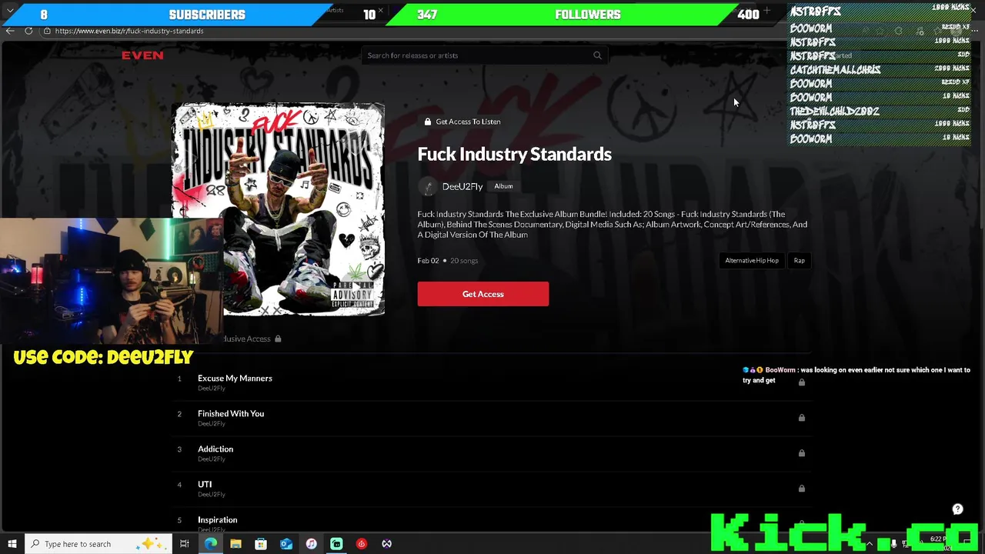Reload the page with the refresh icon
Screen dimensions: 985x554
(28, 31)
